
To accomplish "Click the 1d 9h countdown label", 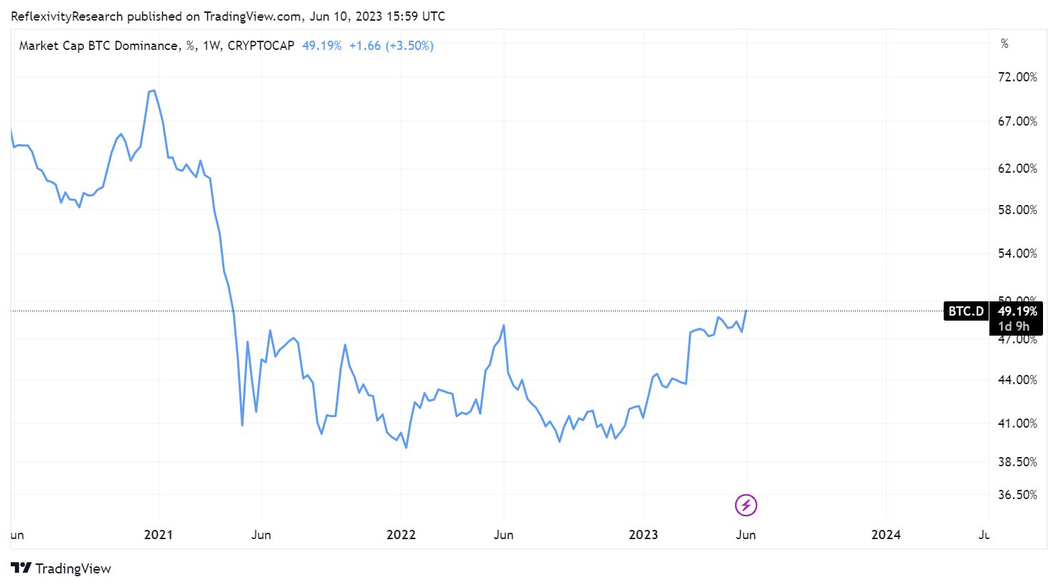I will [x=1014, y=326].
